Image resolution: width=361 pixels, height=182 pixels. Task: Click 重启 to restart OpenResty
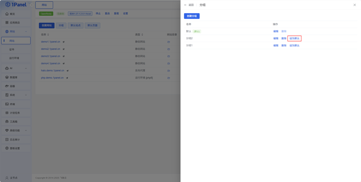(107, 14)
